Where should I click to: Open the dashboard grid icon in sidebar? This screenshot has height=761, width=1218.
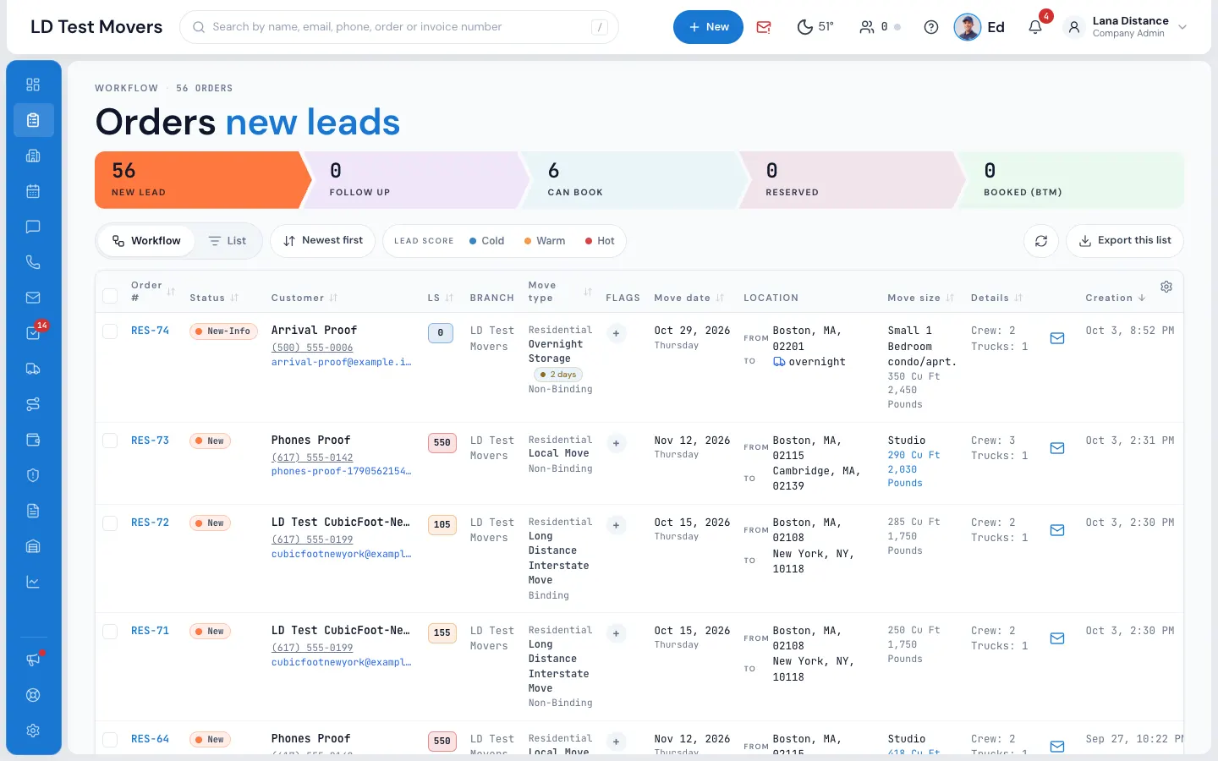[x=33, y=85]
